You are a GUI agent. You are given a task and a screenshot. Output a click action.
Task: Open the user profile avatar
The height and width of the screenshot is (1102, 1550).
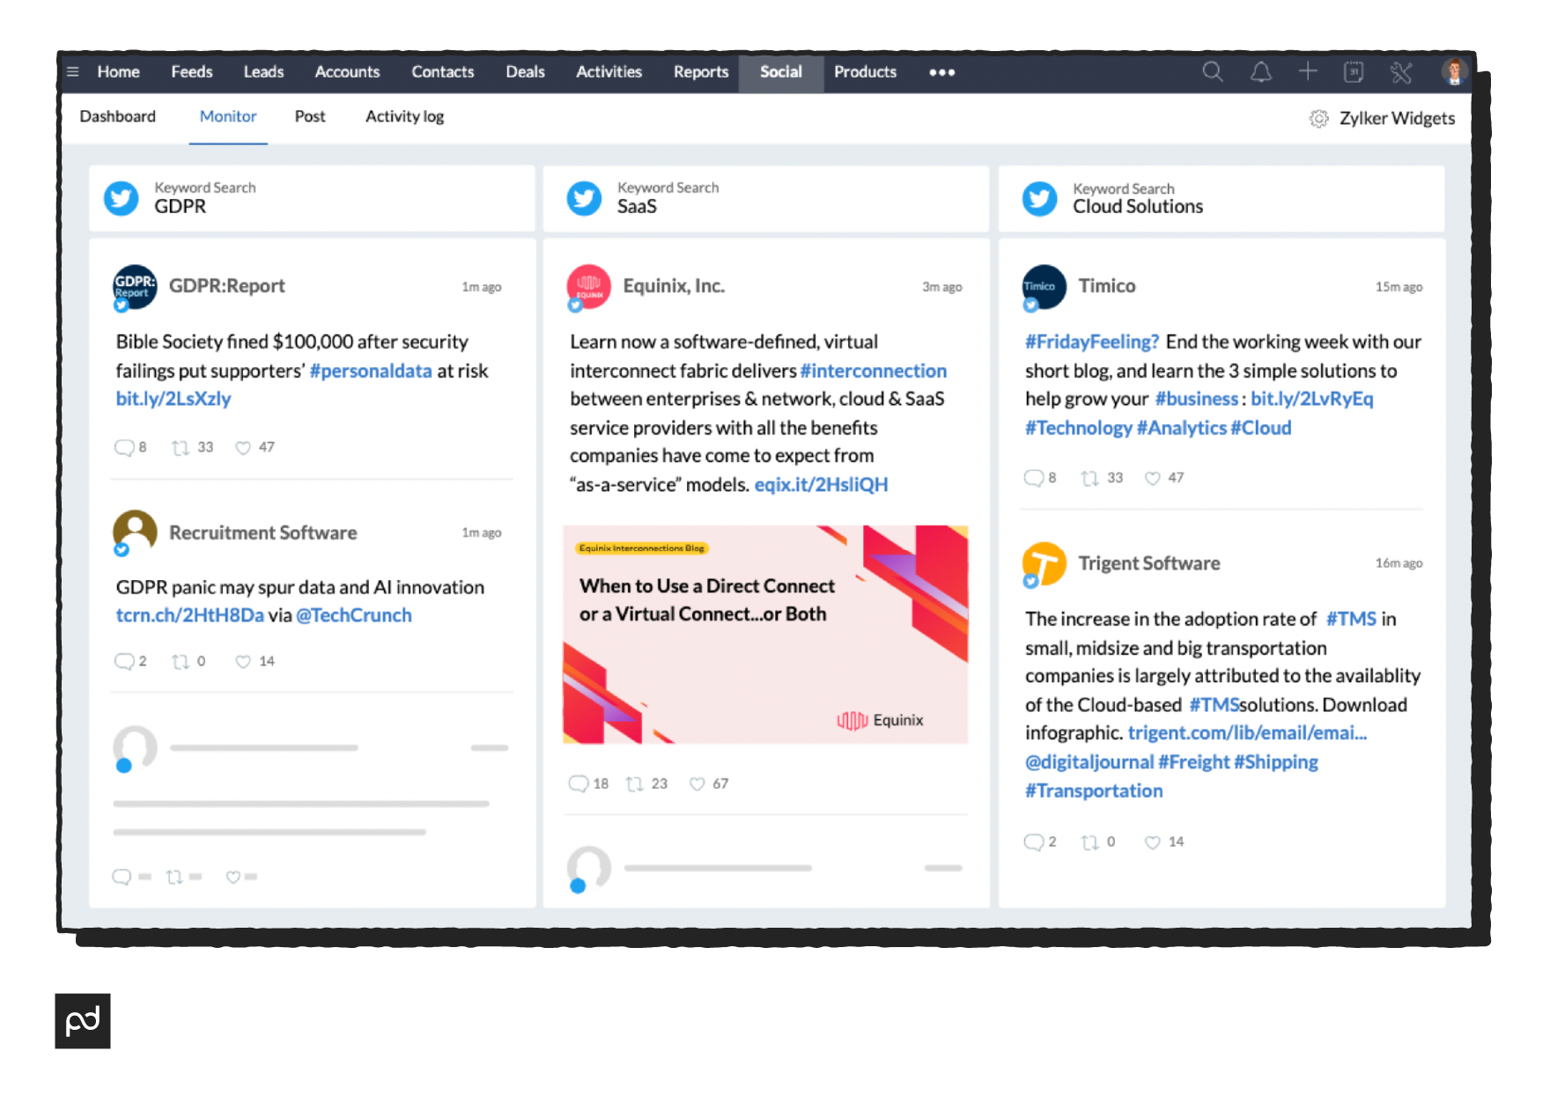[1454, 71]
